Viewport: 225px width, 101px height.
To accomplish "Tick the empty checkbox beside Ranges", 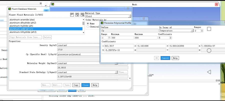I will (209, 29).
